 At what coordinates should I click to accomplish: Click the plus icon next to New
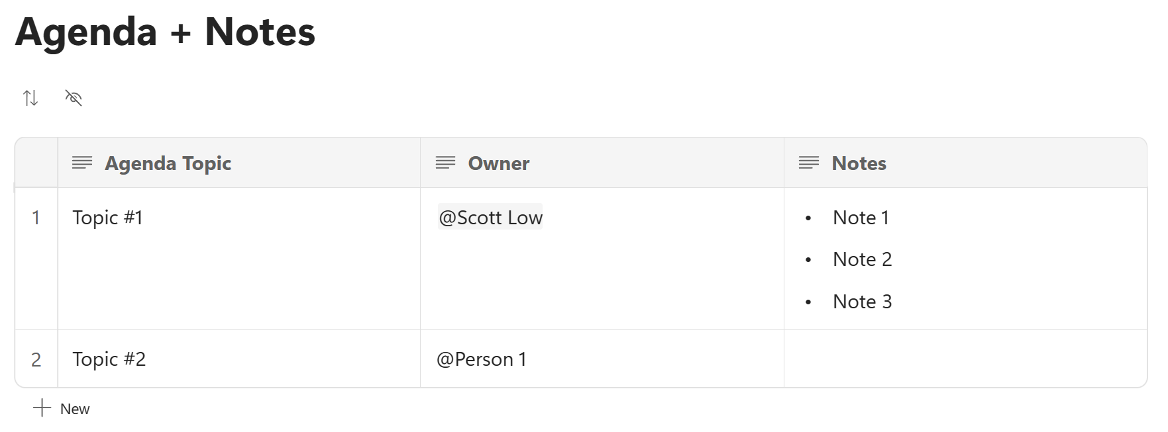pyautogui.click(x=41, y=408)
